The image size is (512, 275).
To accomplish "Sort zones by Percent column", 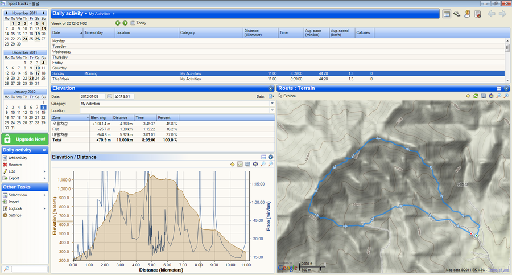I will click(x=167, y=118).
